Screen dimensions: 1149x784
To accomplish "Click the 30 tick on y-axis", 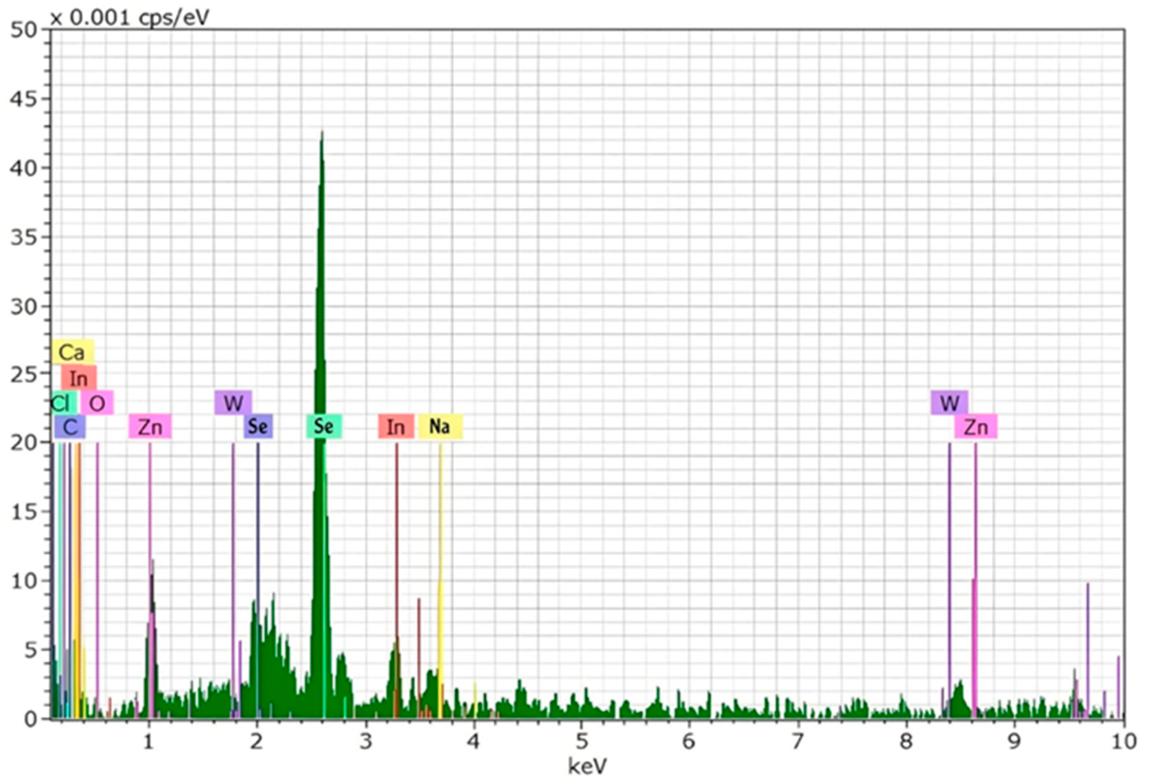I will (x=23, y=307).
